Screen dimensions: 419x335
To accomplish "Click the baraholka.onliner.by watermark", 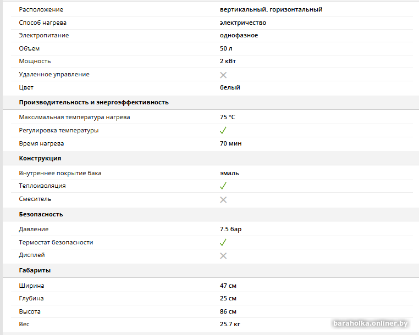I will click(371, 323).
